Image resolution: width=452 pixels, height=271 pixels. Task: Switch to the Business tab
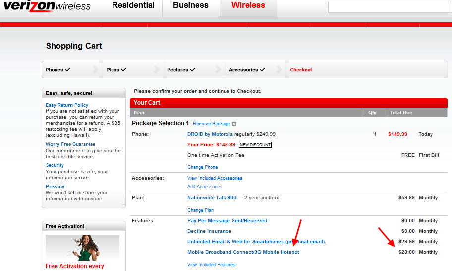click(191, 6)
